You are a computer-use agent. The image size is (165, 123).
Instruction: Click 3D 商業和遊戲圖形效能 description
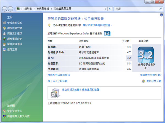click(x=92, y=63)
